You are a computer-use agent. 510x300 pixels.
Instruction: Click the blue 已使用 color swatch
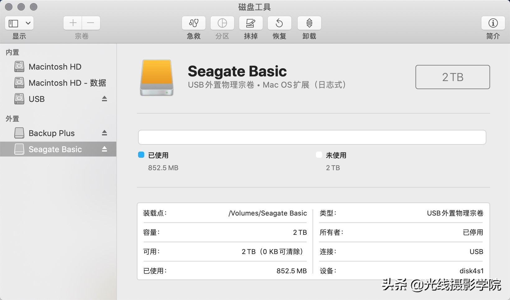(x=141, y=155)
